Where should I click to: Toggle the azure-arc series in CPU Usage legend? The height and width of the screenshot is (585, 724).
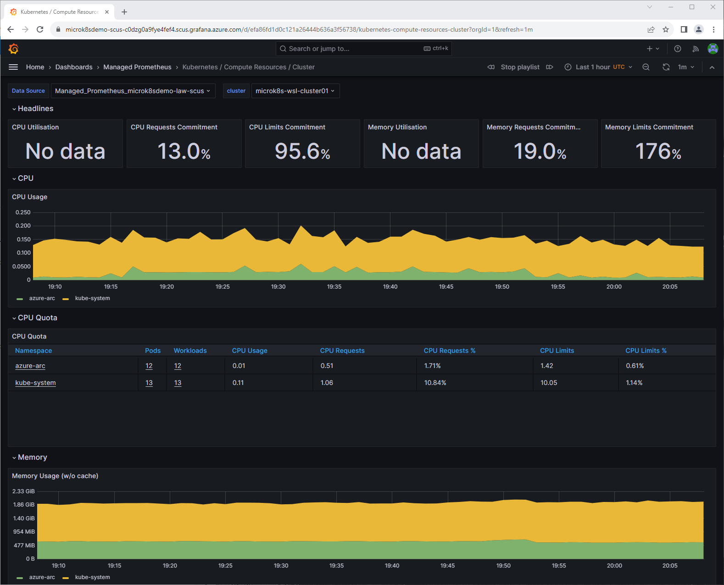click(x=42, y=298)
